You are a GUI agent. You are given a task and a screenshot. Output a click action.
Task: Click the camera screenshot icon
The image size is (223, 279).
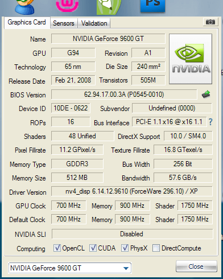(x=210, y=22)
